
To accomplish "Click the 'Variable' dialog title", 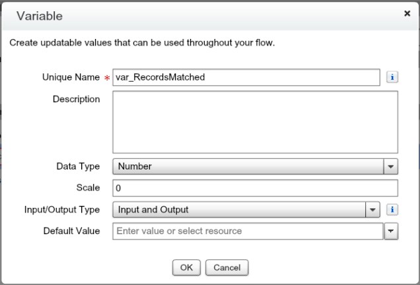I will [x=40, y=15].
